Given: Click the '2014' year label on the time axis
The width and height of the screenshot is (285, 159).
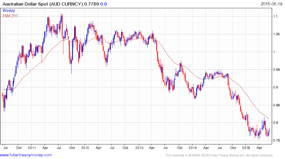Looking at the screenshot, I should point(192,148).
